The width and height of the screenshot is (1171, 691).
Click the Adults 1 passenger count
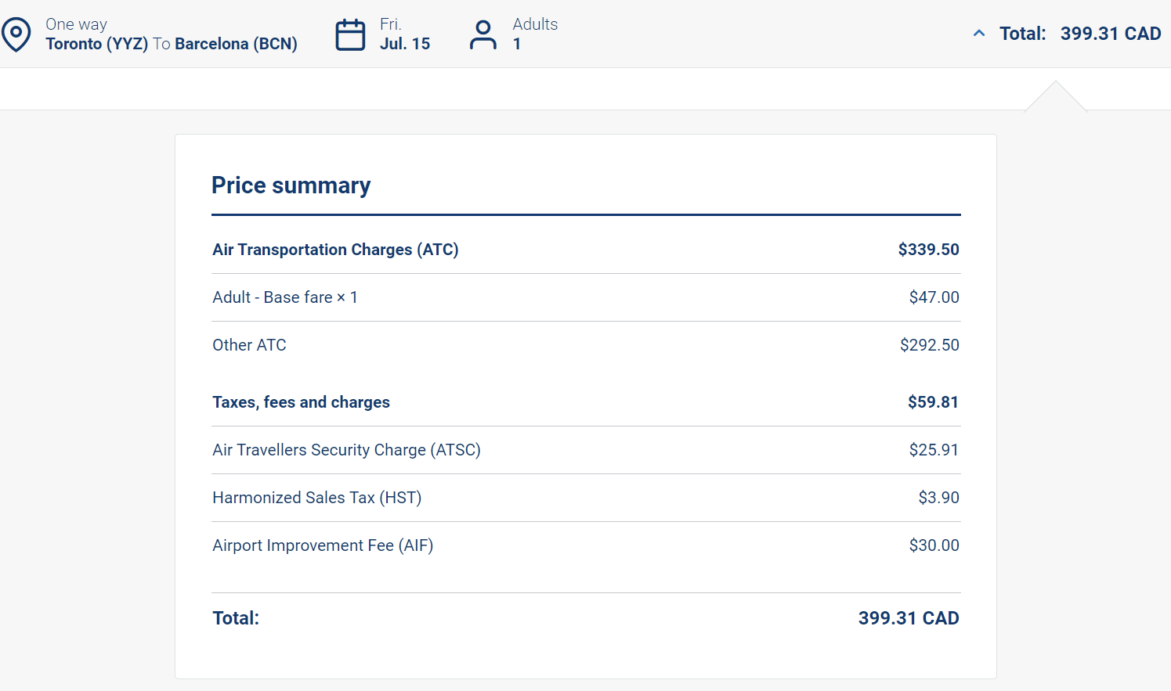(x=535, y=34)
